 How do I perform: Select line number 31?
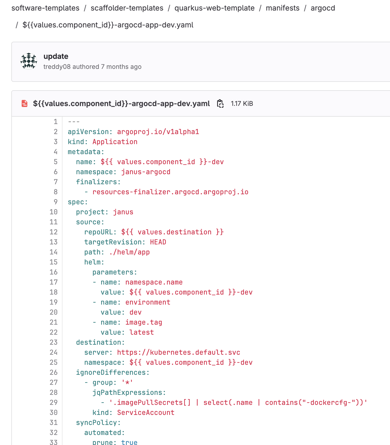(53, 423)
